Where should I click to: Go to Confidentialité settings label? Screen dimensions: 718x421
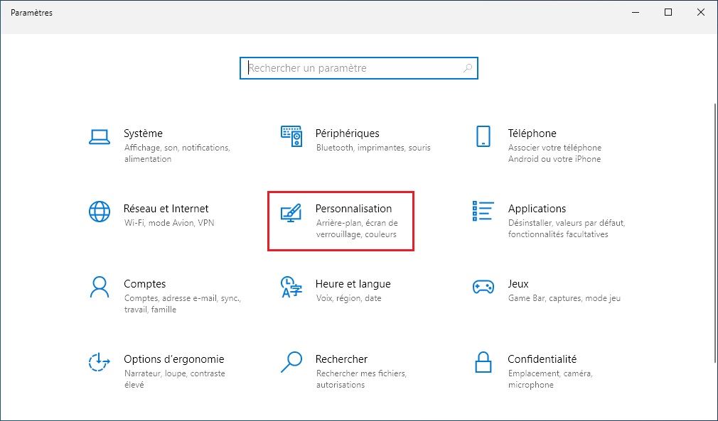542,359
